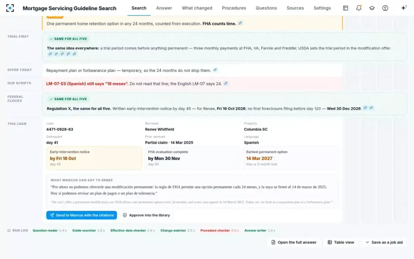Open the Settings tab

pos(322,8)
